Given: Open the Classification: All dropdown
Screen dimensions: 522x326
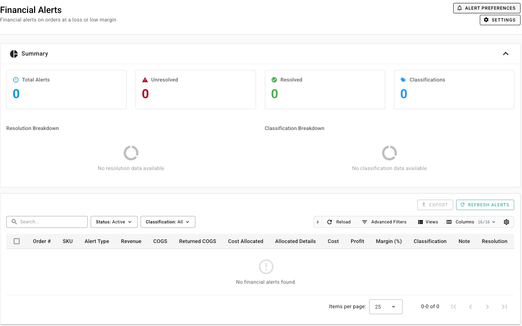Looking at the screenshot, I should tap(168, 222).
